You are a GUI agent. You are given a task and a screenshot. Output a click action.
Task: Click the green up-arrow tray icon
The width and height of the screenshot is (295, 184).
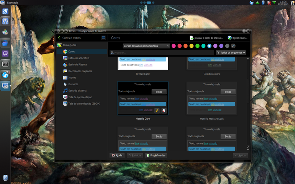[x=257, y=3]
